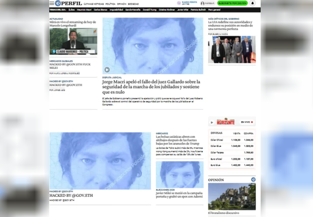
Task: Click the Ingresar user icon
Action: point(203,3)
